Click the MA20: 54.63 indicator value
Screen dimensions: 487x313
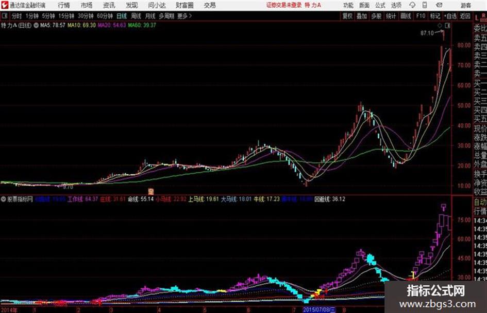point(112,25)
